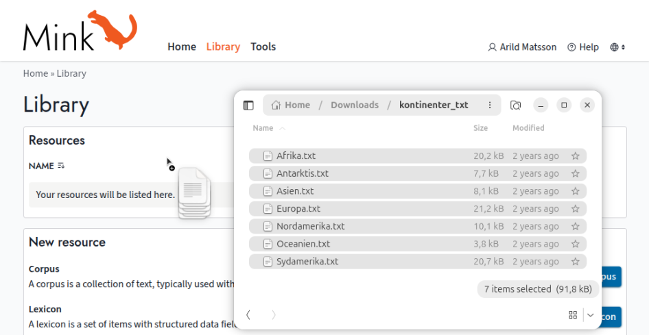Click Nordamerika.txt document icon

pyautogui.click(x=268, y=226)
